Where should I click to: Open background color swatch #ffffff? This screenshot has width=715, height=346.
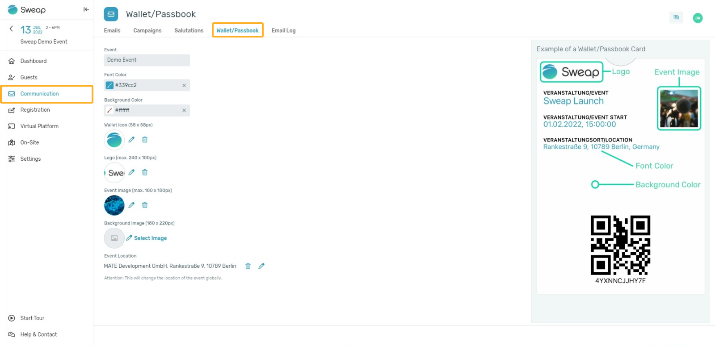pos(109,110)
